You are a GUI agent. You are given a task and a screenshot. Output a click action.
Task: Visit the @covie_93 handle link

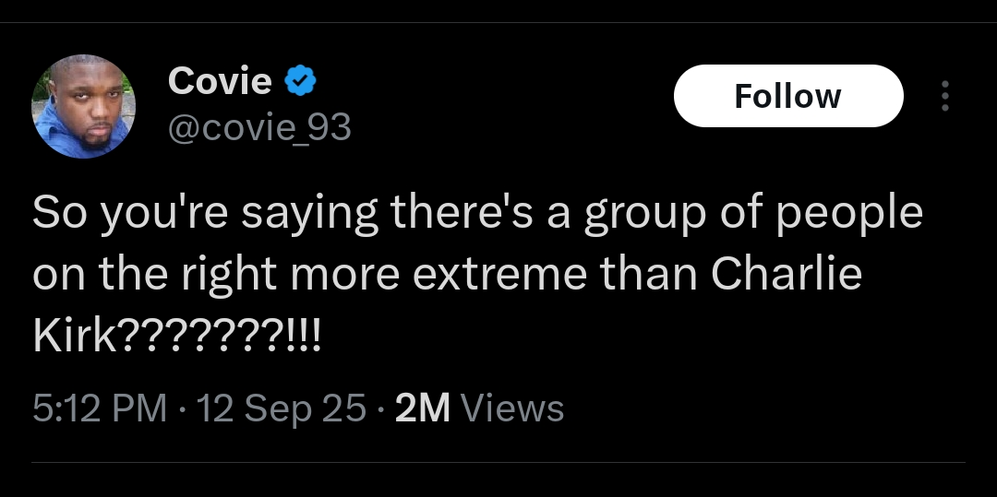[x=259, y=127]
